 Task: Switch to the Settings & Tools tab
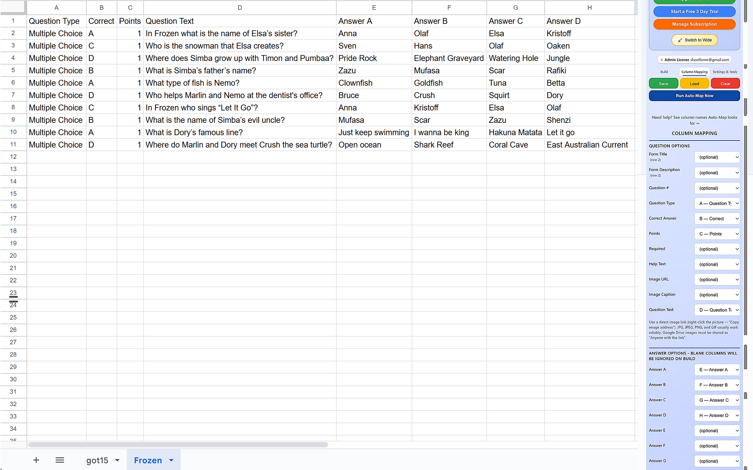coord(725,71)
